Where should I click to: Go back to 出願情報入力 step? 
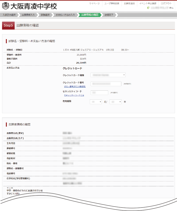[x=28, y=15]
